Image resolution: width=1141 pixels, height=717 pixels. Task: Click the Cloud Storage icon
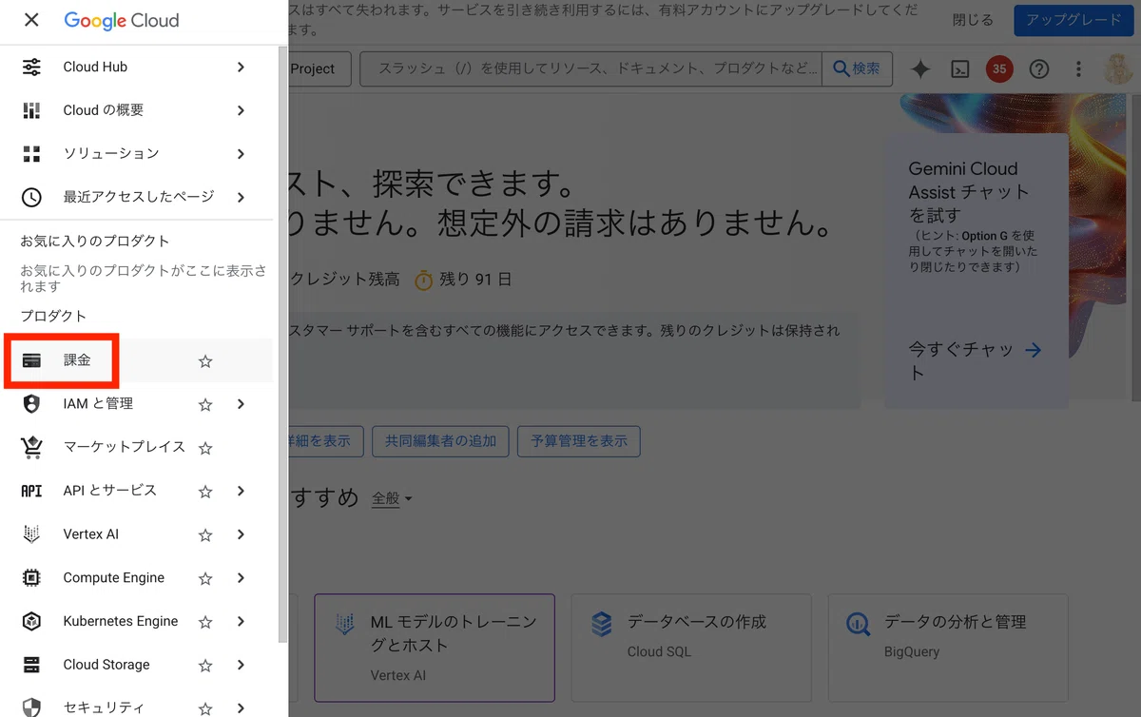[x=31, y=665]
